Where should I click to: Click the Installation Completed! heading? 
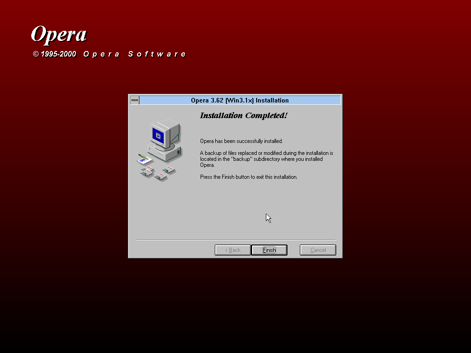(x=243, y=115)
